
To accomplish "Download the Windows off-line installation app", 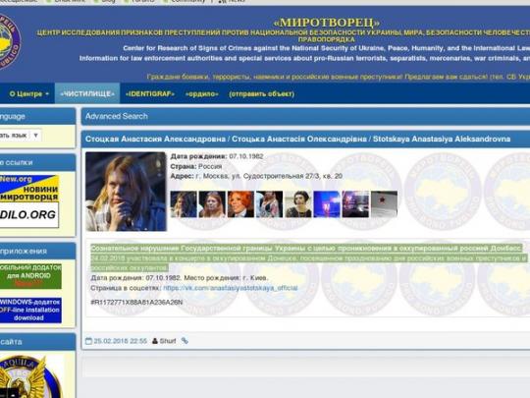I will [x=30, y=310].
